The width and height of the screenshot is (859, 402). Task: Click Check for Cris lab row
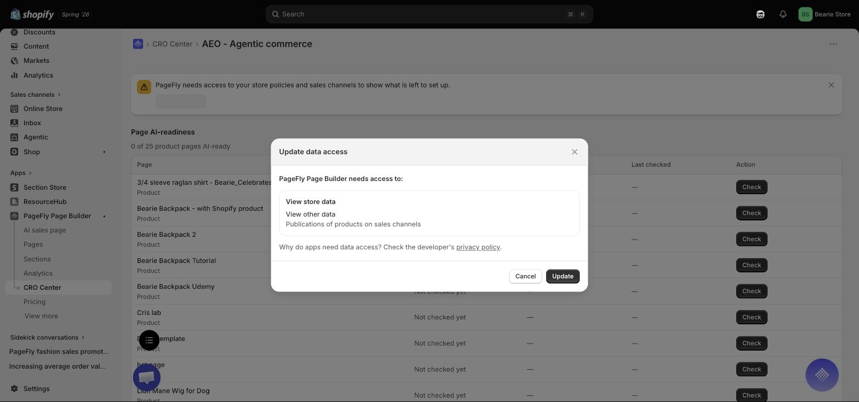752,317
